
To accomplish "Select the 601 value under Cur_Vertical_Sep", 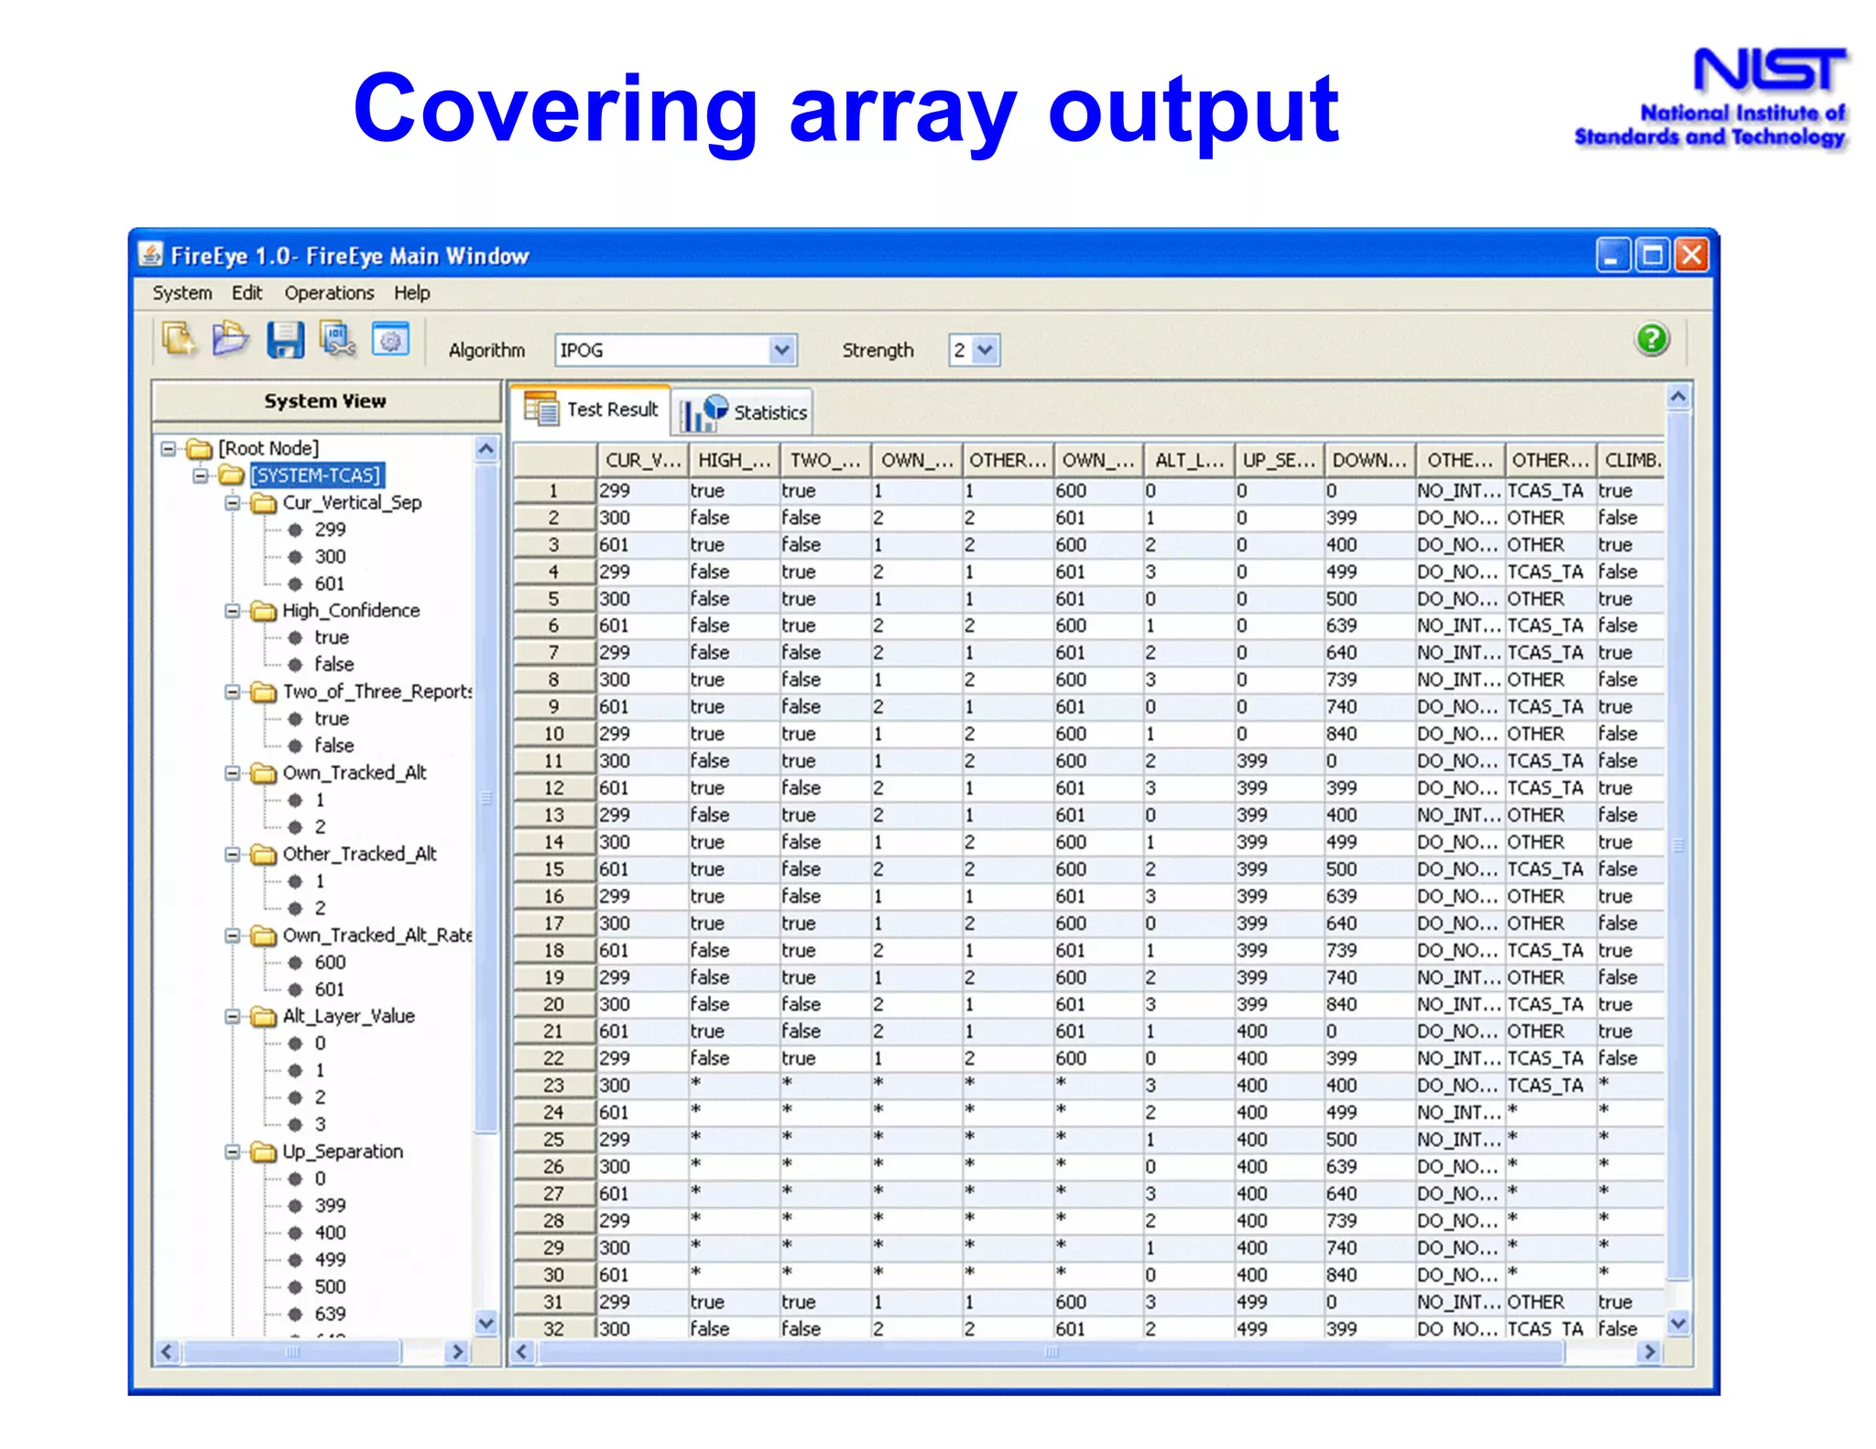I will 330,583.
